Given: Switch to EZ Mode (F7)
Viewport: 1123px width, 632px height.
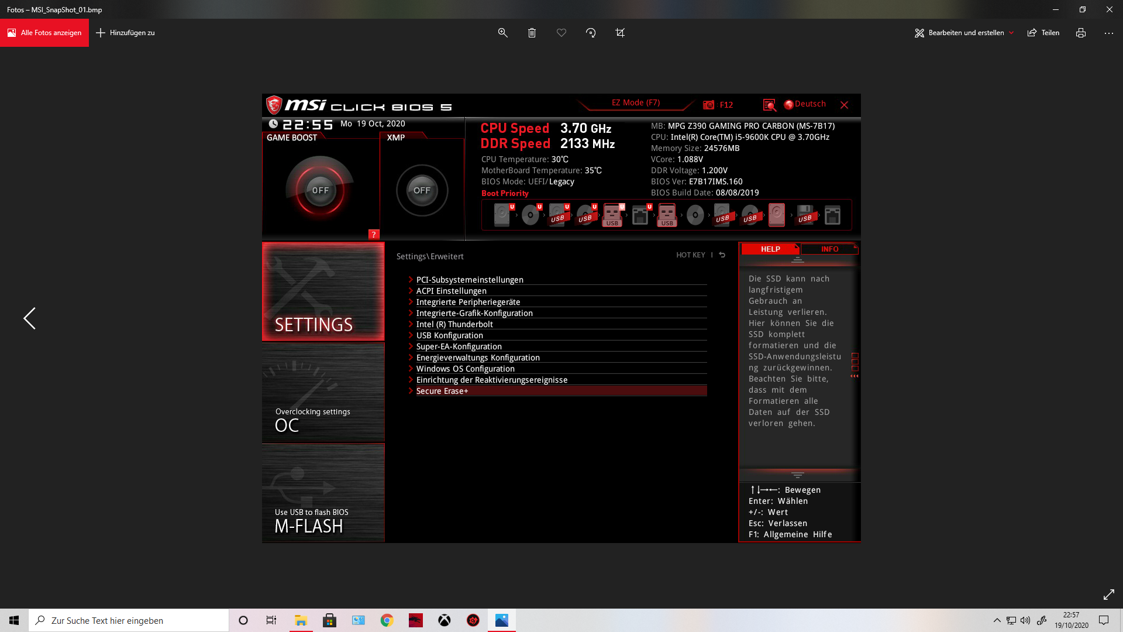Looking at the screenshot, I should (636, 102).
